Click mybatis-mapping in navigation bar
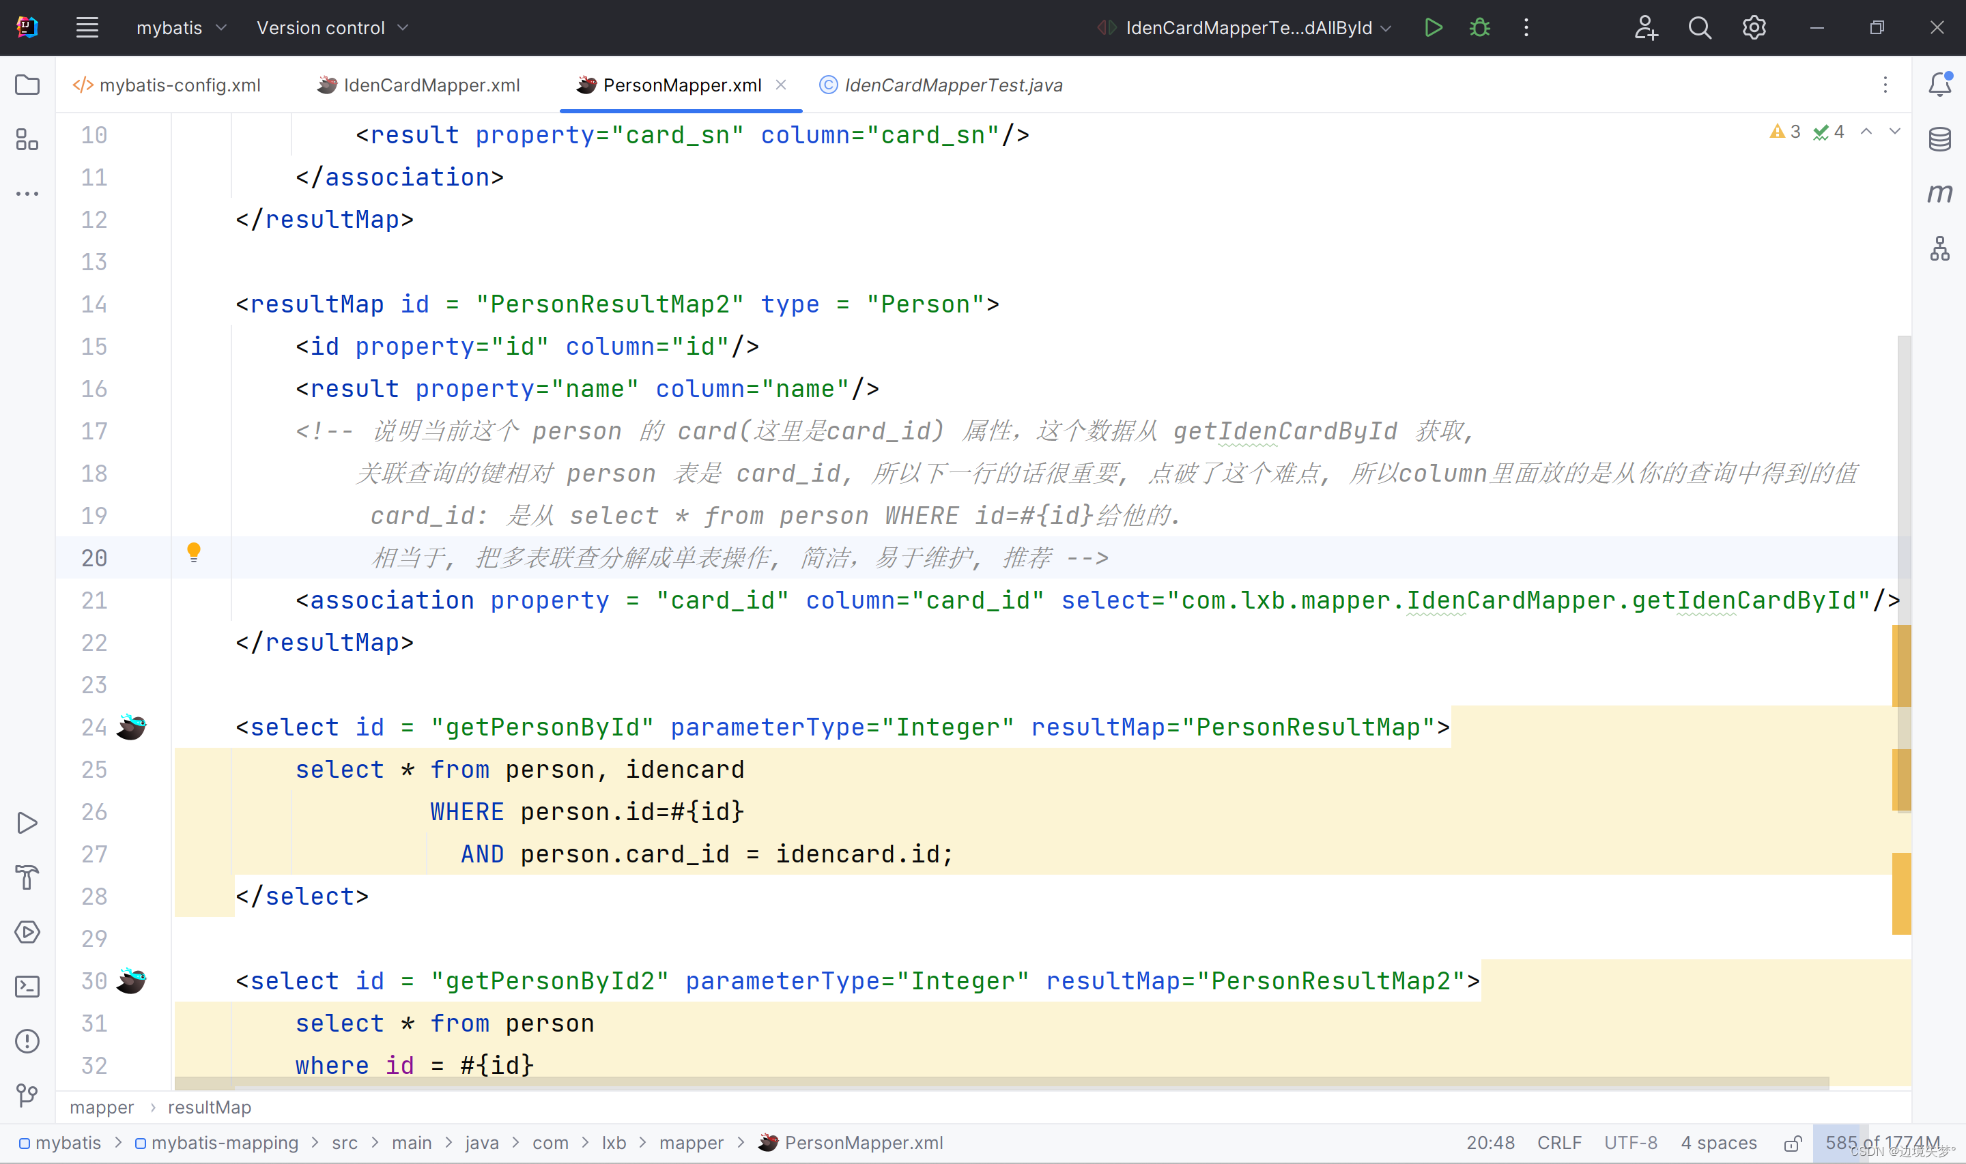 (x=216, y=1143)
